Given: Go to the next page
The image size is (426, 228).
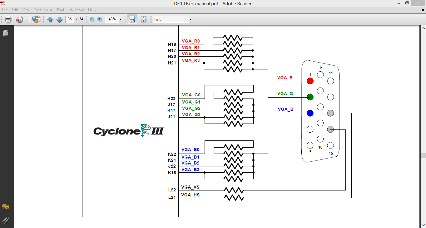Looking at the screenshot, I should tap(59, 19).
